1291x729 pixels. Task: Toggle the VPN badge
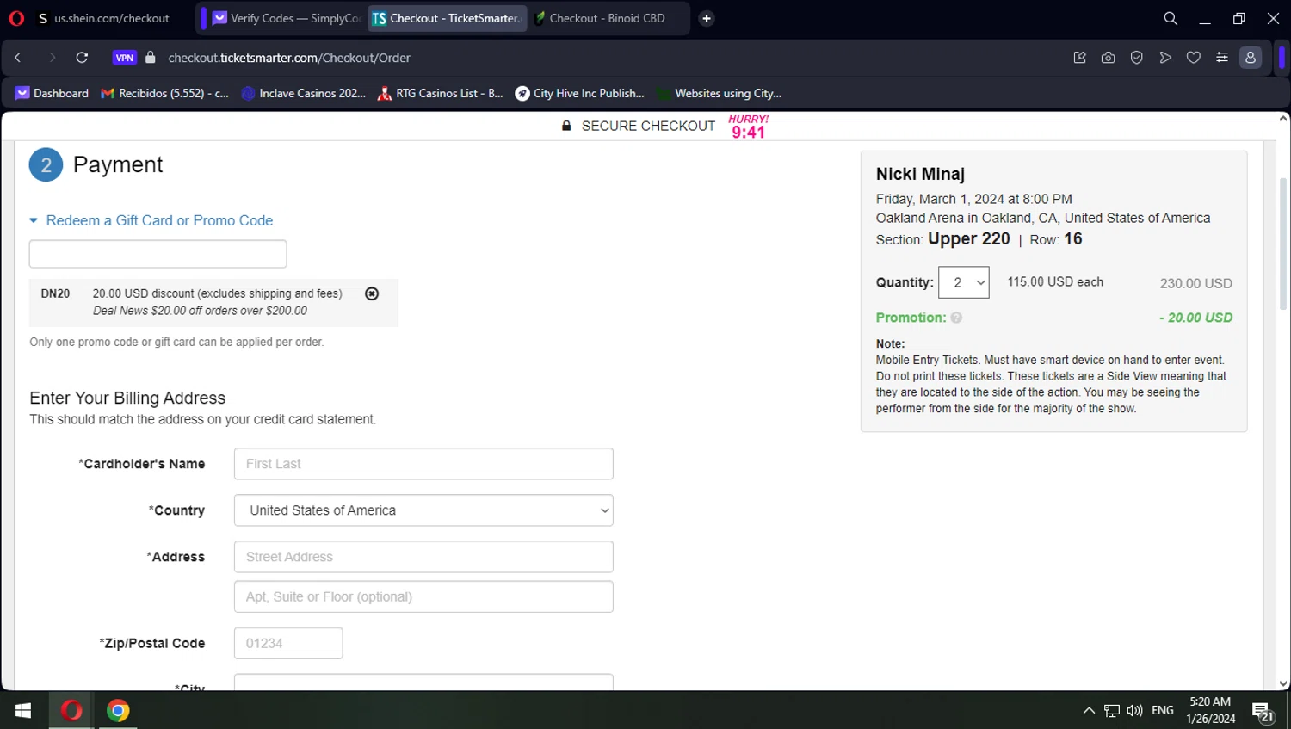(125, 58)
